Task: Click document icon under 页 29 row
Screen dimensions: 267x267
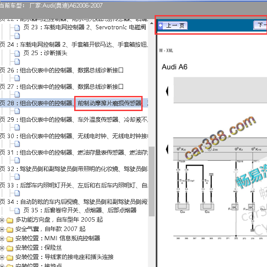Action: tap(17, 128)
